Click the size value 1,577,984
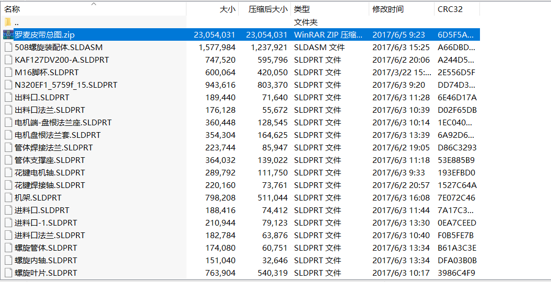Screen dimensions: 551x282 click(217, 47)
